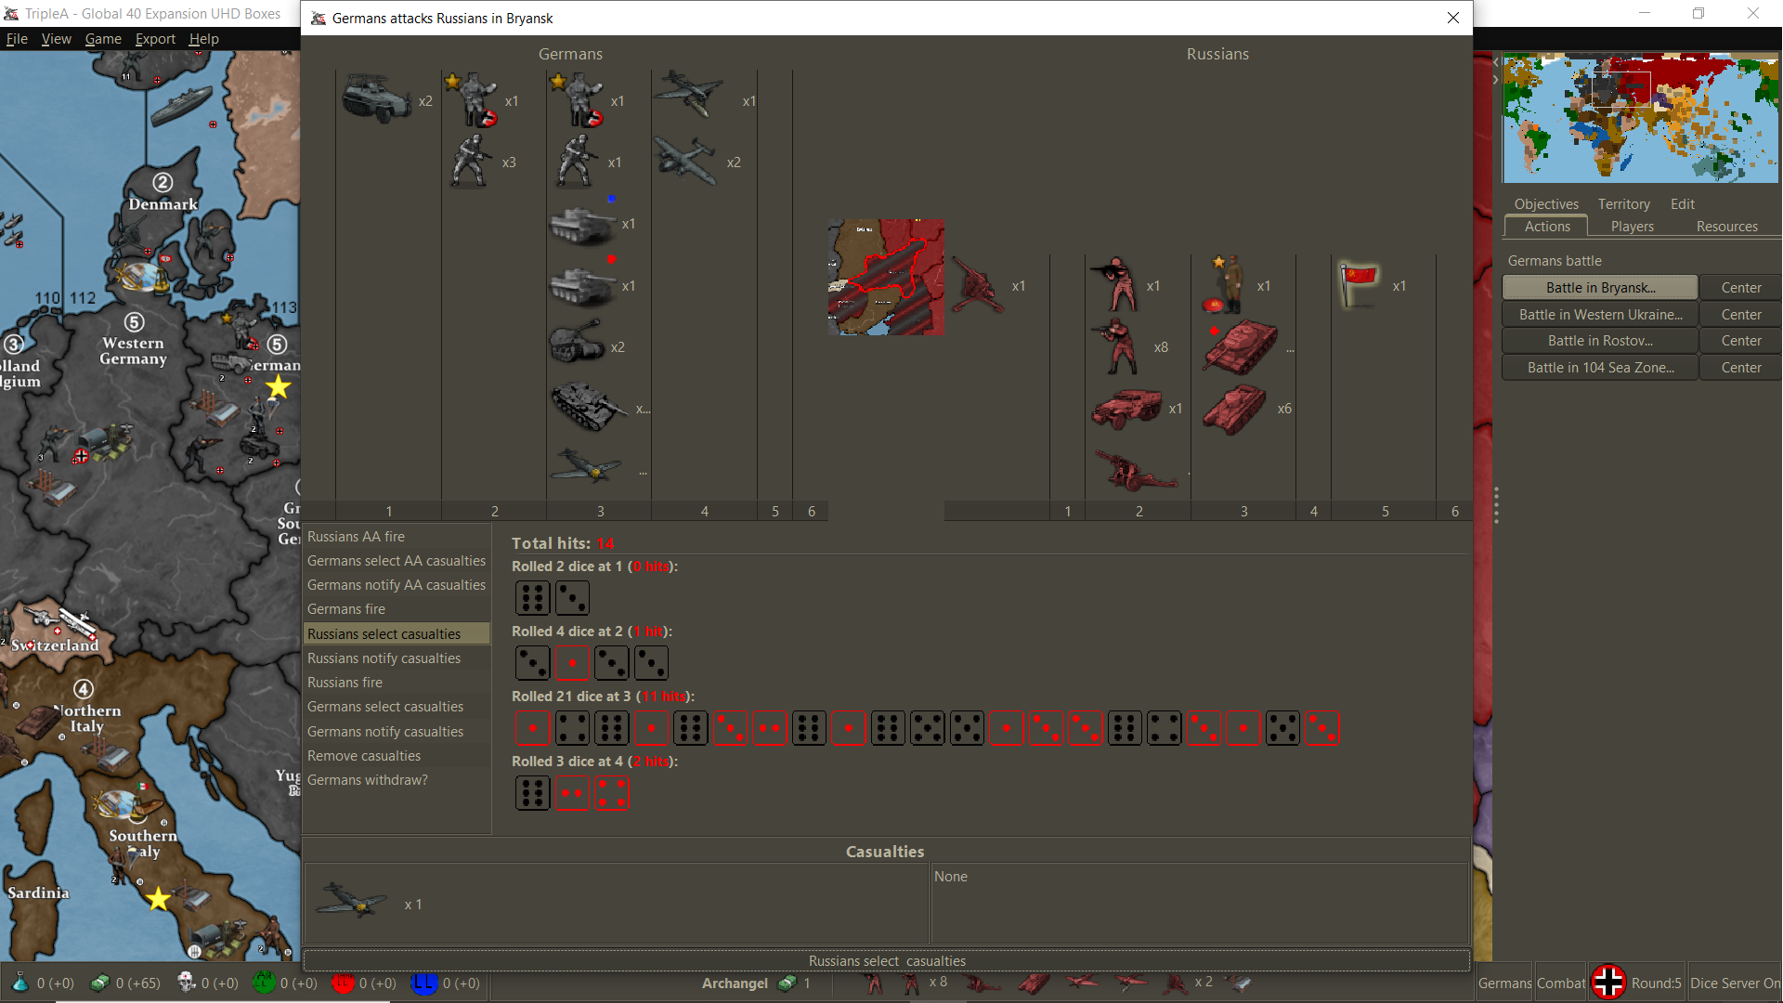This screenshot has width=1783, height=1003.
Task: Click the German mechanized infantry halftrack unit
Action: [376, 99]
